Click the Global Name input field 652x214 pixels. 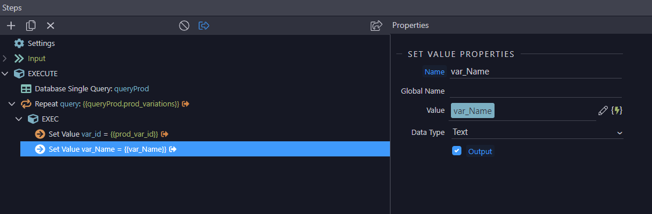click(536, 91)
